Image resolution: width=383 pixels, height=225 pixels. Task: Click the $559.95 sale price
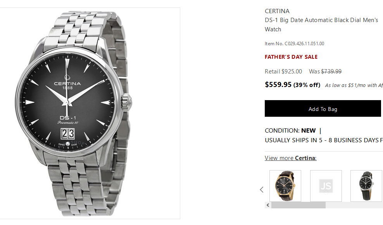(x=278, y=84)
